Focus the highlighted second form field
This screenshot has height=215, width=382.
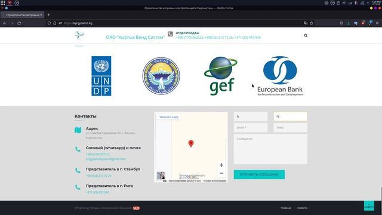point(291,116)
